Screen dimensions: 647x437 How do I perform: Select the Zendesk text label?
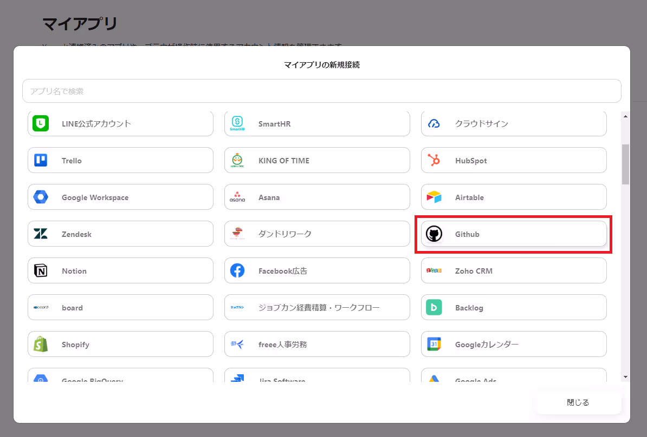tap(76, 234)
